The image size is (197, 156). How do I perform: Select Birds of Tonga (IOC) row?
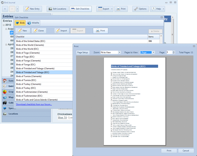pos(44,65)
